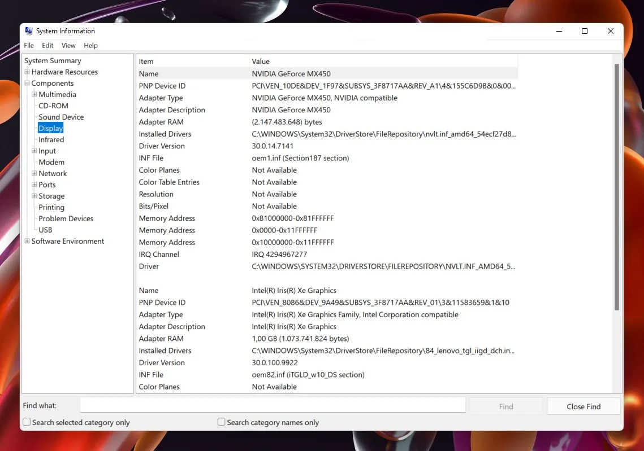
Task: Select Sound Device in the tree
Action: click(61, 117)
